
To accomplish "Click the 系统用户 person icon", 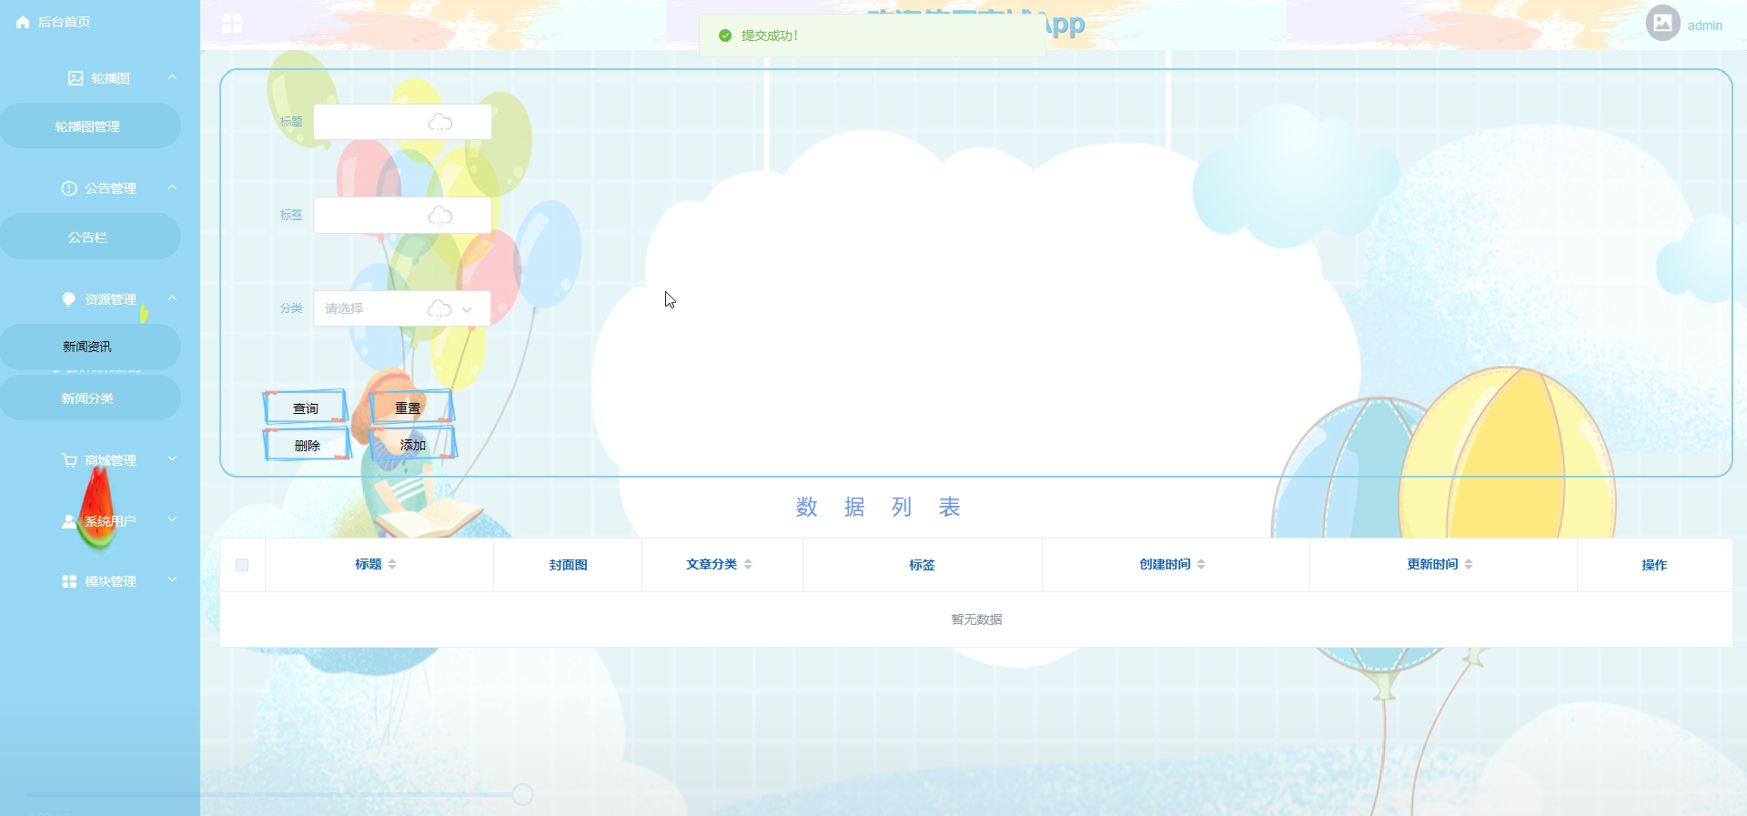I will click(x=69, y=521).
